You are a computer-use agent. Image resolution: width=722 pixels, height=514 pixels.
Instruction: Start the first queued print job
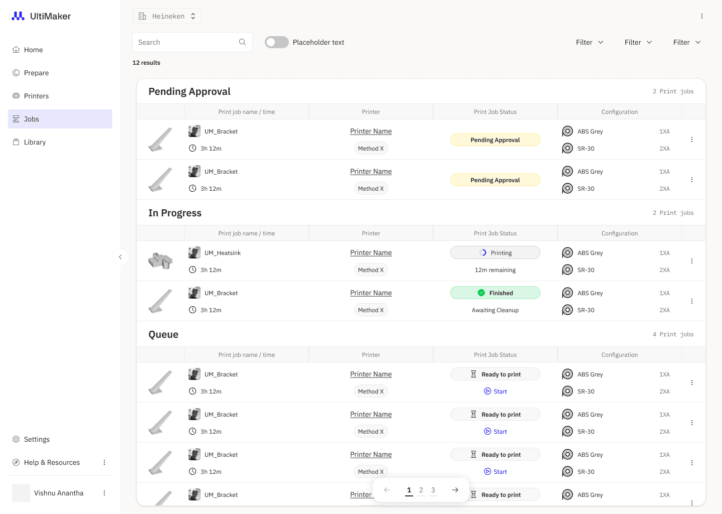click(495, 392)
